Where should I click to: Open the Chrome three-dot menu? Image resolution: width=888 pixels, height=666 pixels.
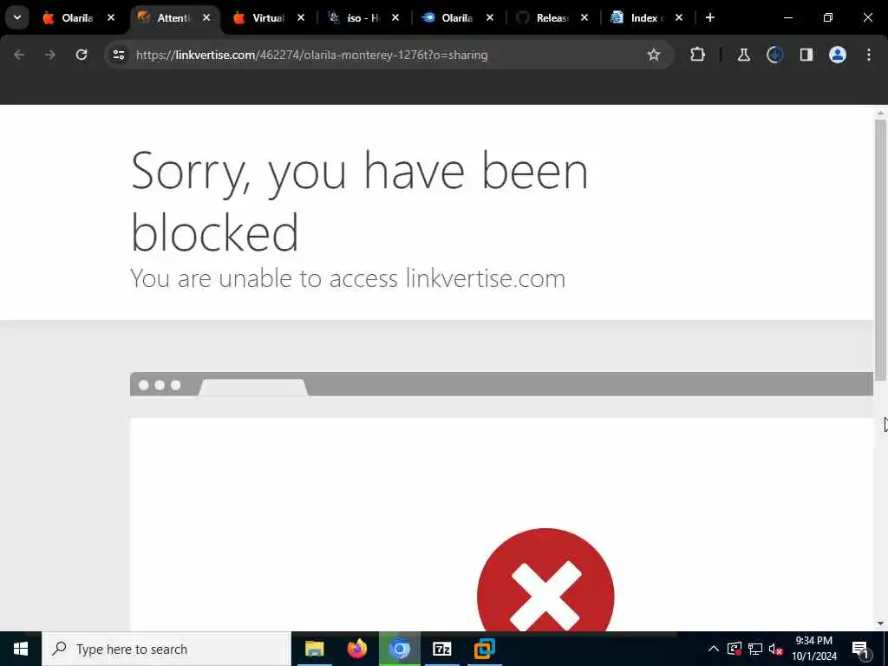(x=869, y=55)
